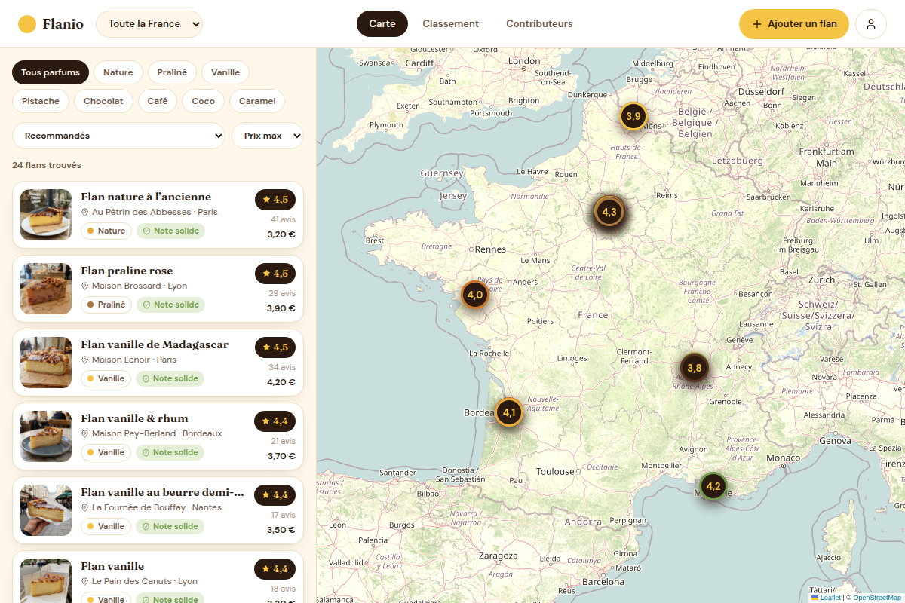
Task: Click the location pin beside Maison Pey-Berland
Action: 85,434
